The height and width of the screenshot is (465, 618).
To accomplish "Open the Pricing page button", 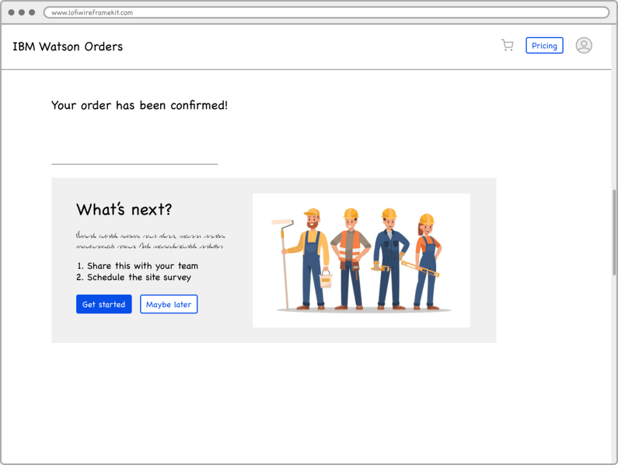I will tap(544, 46).
